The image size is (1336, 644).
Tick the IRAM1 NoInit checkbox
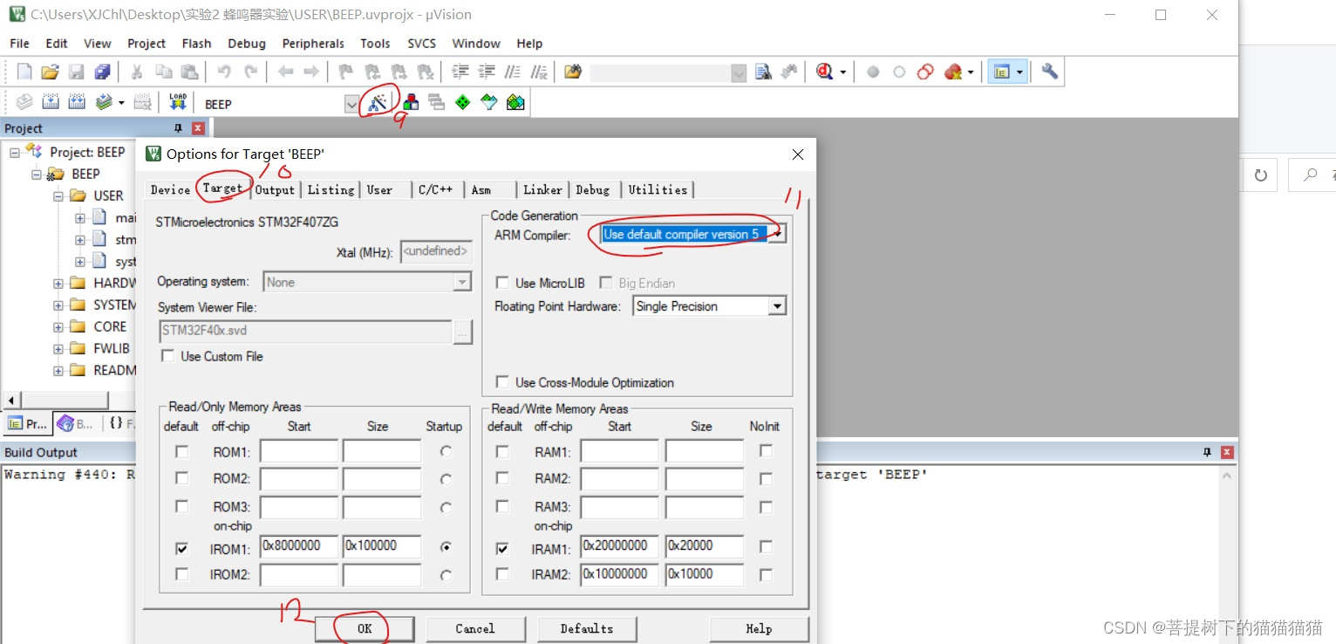[766, 547]
